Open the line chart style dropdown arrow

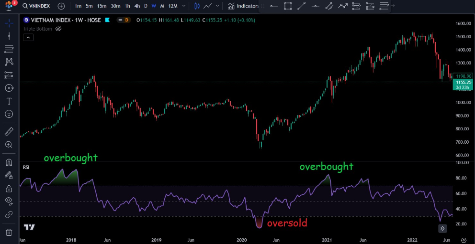coord(218,6)
